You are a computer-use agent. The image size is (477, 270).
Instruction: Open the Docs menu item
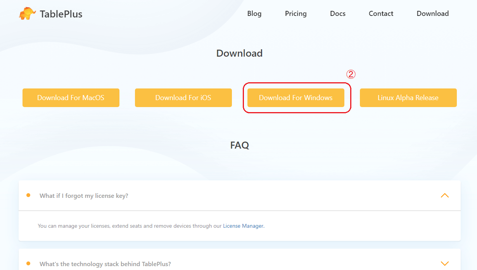click(x=338, y=14)
